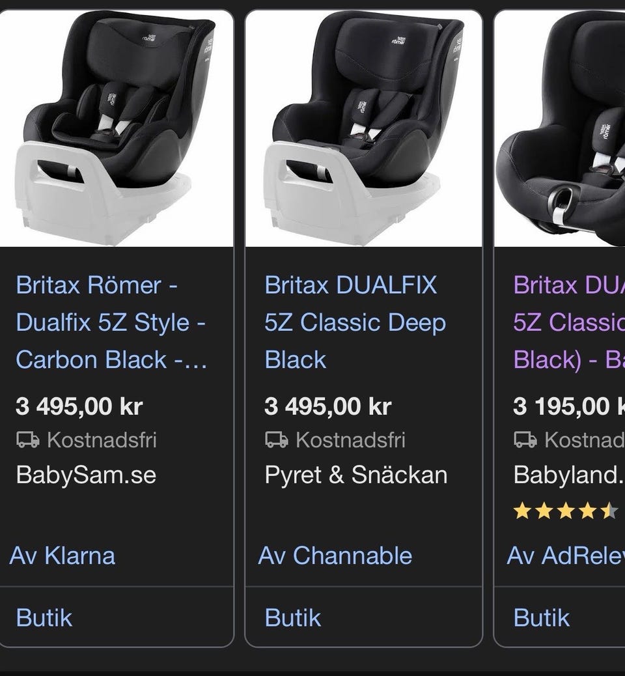This screenshot has height=676, width=625.
Task: Open the Britax DUALFIX 5Z Classic Deep Black link
Action: pyautogui.click(x=355, y=322)
